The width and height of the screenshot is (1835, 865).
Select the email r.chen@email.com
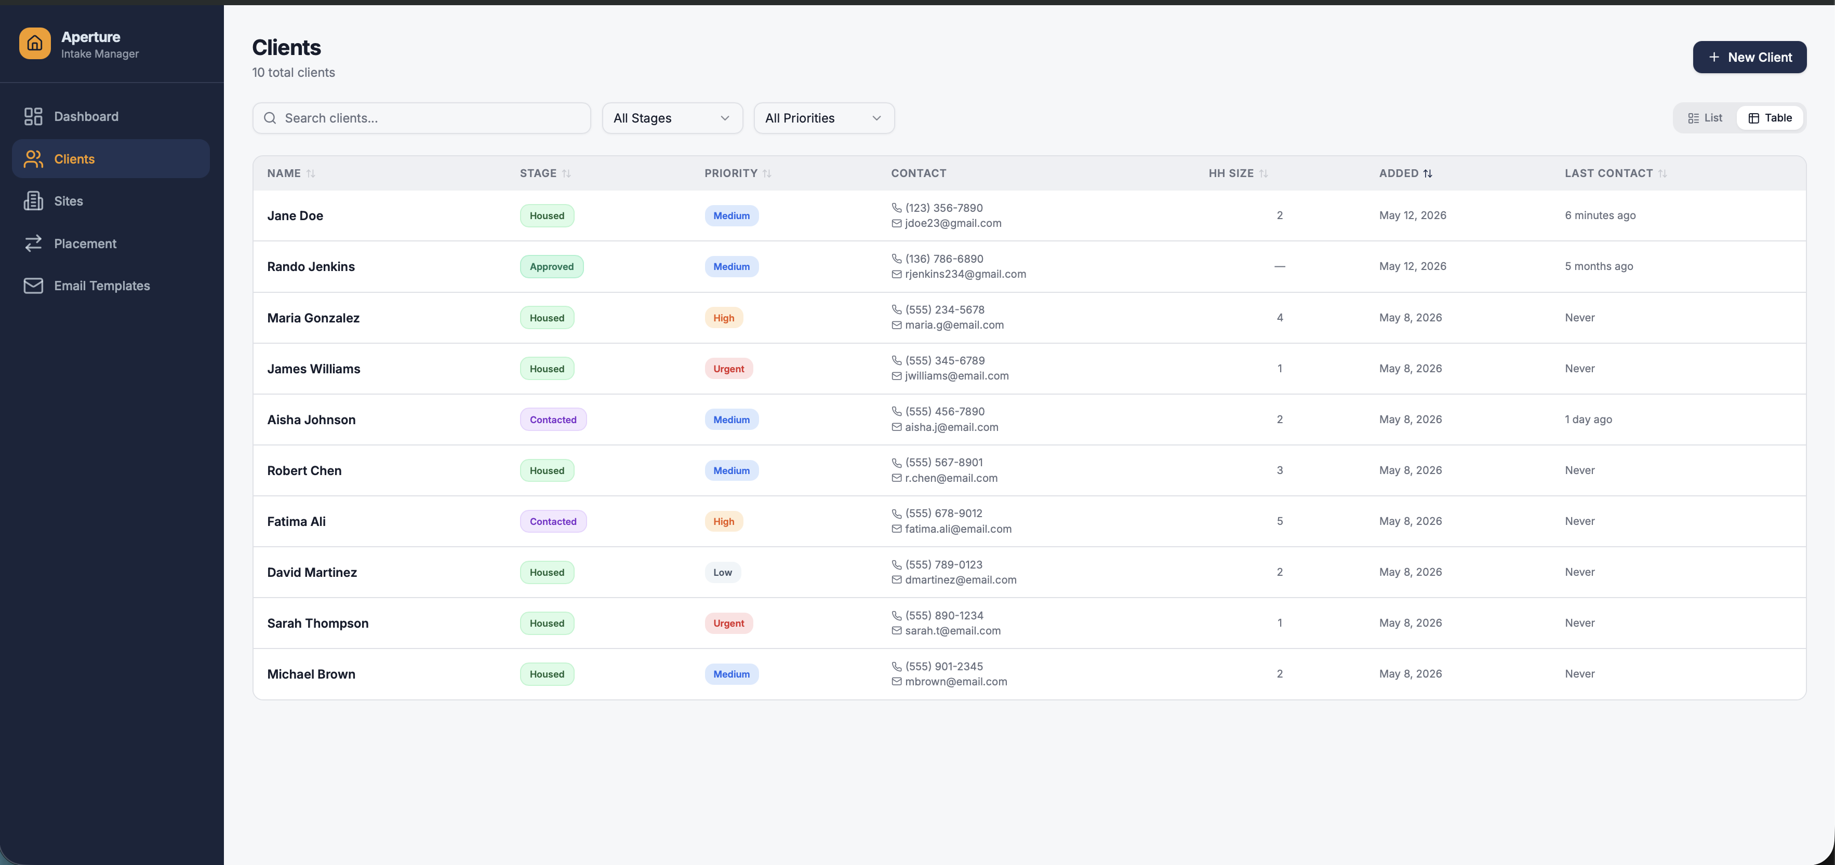(x=951, y=478)
